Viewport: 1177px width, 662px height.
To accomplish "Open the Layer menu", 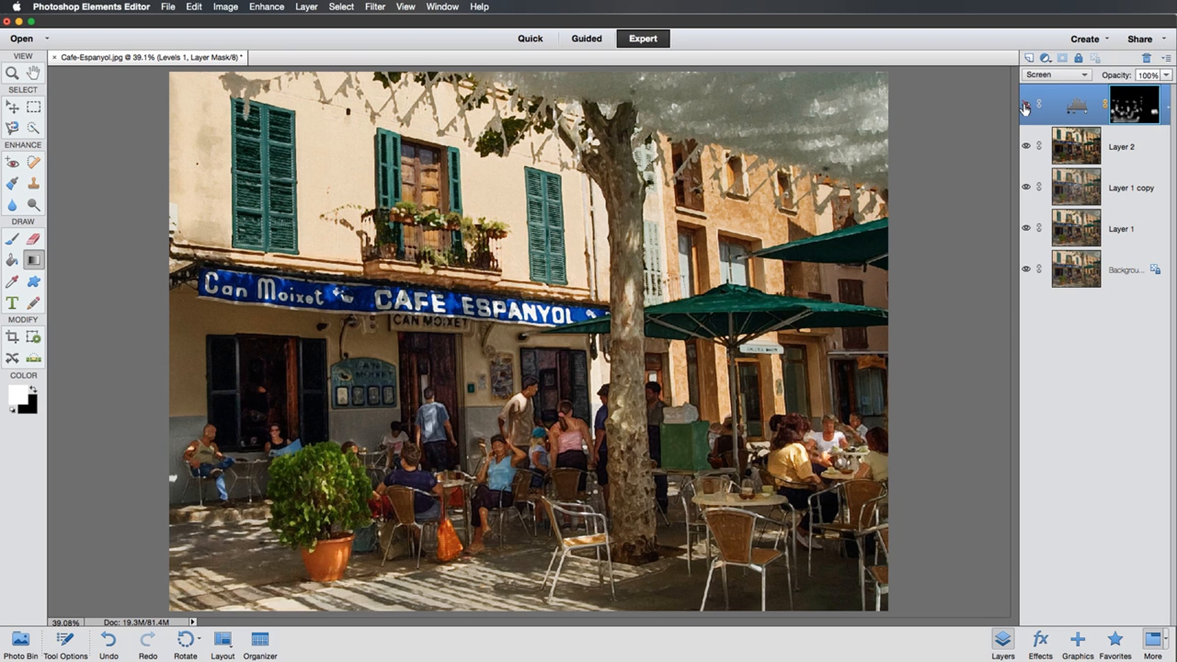I will click(x=307, y=7).
